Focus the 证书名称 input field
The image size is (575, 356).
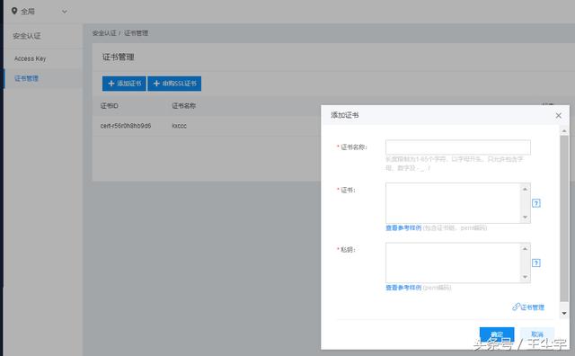[x=458, y=147]
